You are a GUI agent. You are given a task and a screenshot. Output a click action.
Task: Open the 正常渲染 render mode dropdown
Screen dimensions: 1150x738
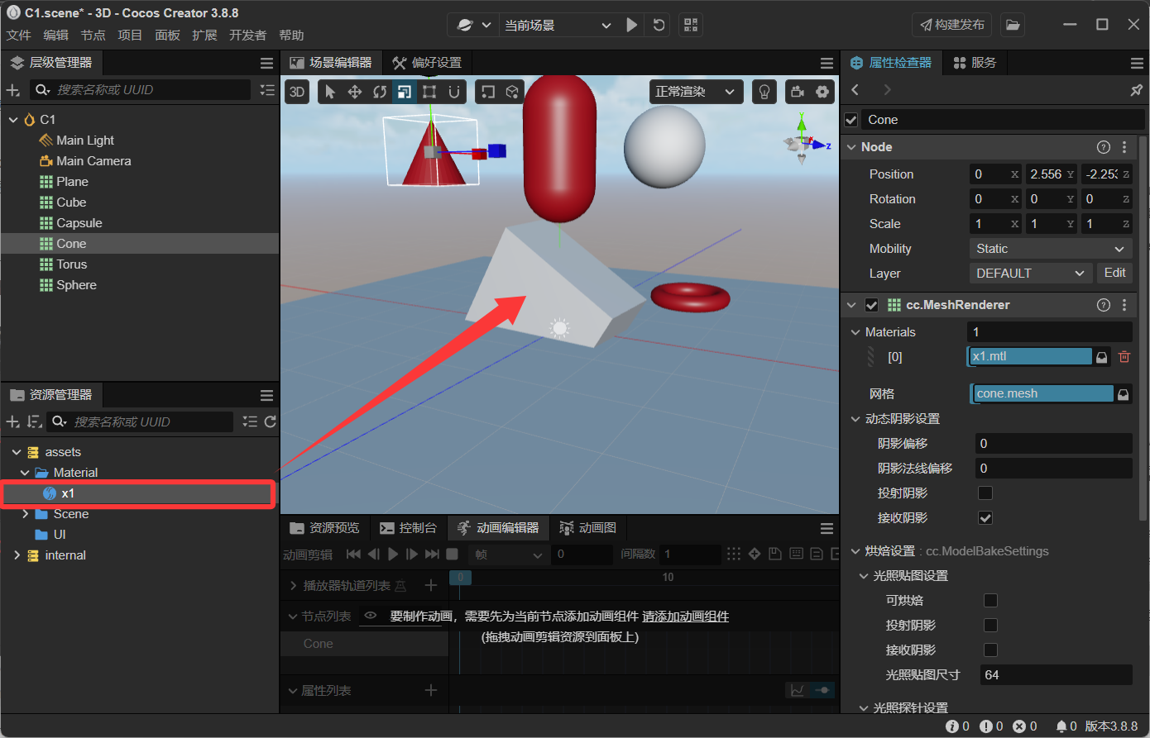[x=695, y=92]
